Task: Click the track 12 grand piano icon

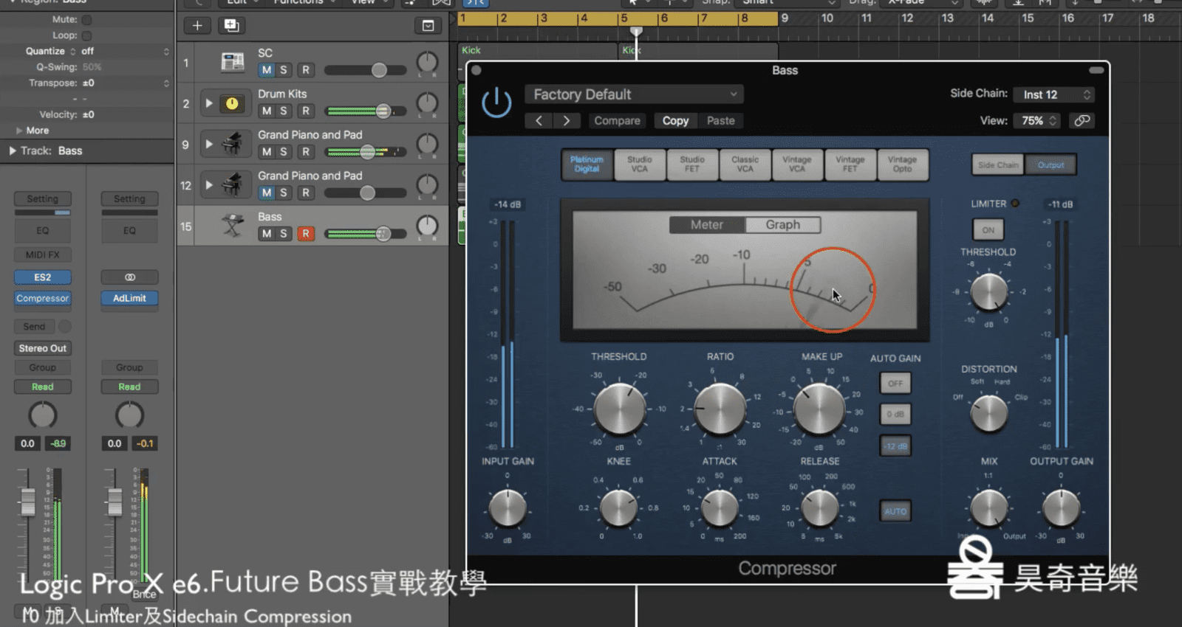Action: [233, 184]
